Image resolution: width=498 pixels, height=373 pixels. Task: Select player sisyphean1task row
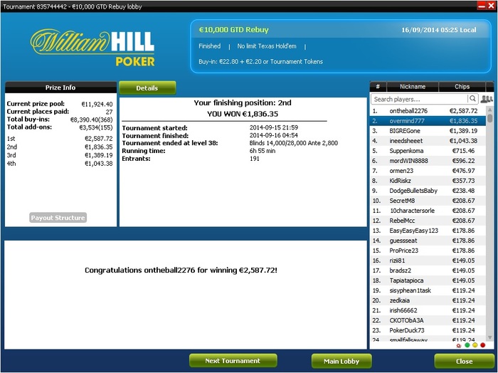428,290
